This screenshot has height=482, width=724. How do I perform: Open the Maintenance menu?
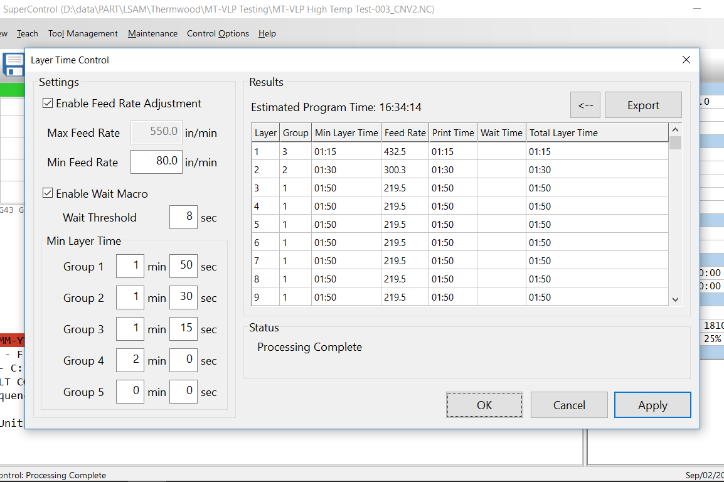tap(152, 33)
